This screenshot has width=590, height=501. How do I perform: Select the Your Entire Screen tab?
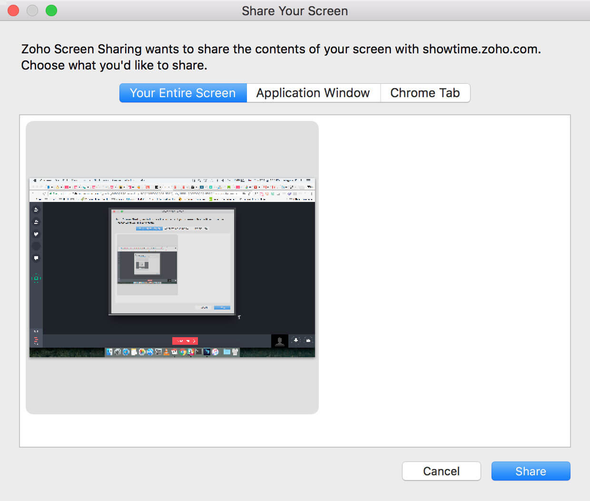pos(183,93)
